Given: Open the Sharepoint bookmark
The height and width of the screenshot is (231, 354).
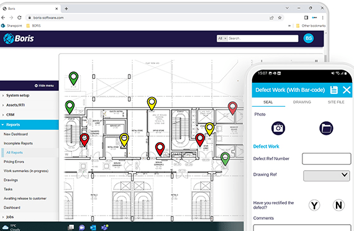Looking at the screenshot, I should [12, 25].
